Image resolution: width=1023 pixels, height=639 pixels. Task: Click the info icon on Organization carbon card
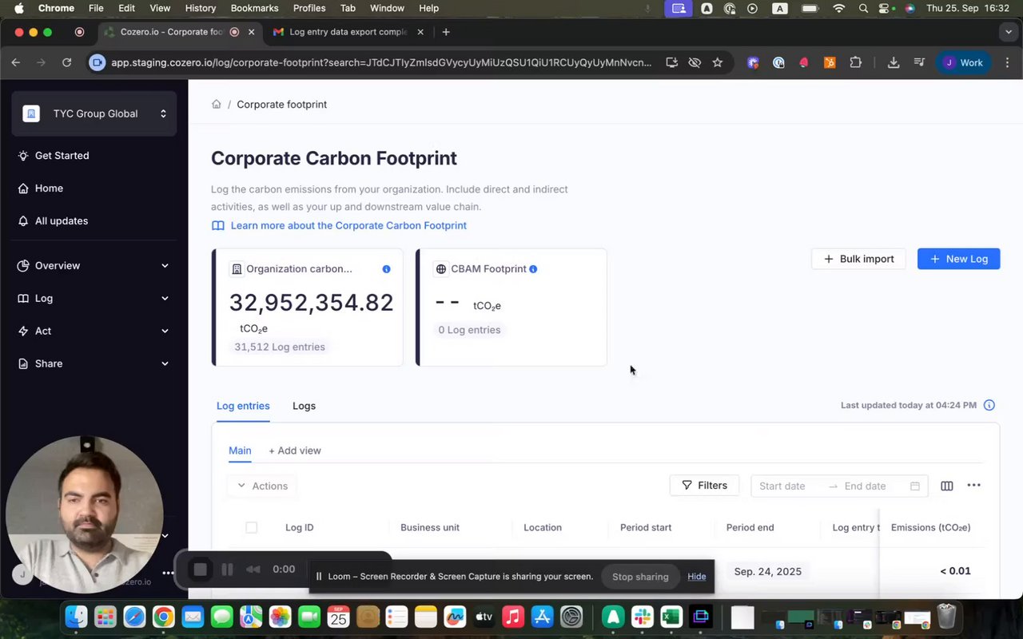386,269
